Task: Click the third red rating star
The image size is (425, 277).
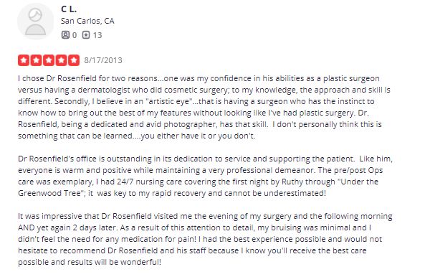Action: coord(49,60)
